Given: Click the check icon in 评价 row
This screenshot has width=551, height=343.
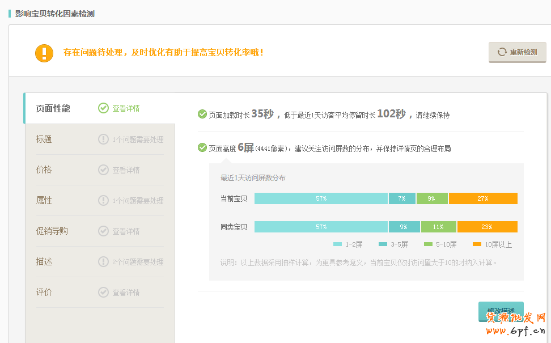Looking at the screenshot, I should click(103, 292).
